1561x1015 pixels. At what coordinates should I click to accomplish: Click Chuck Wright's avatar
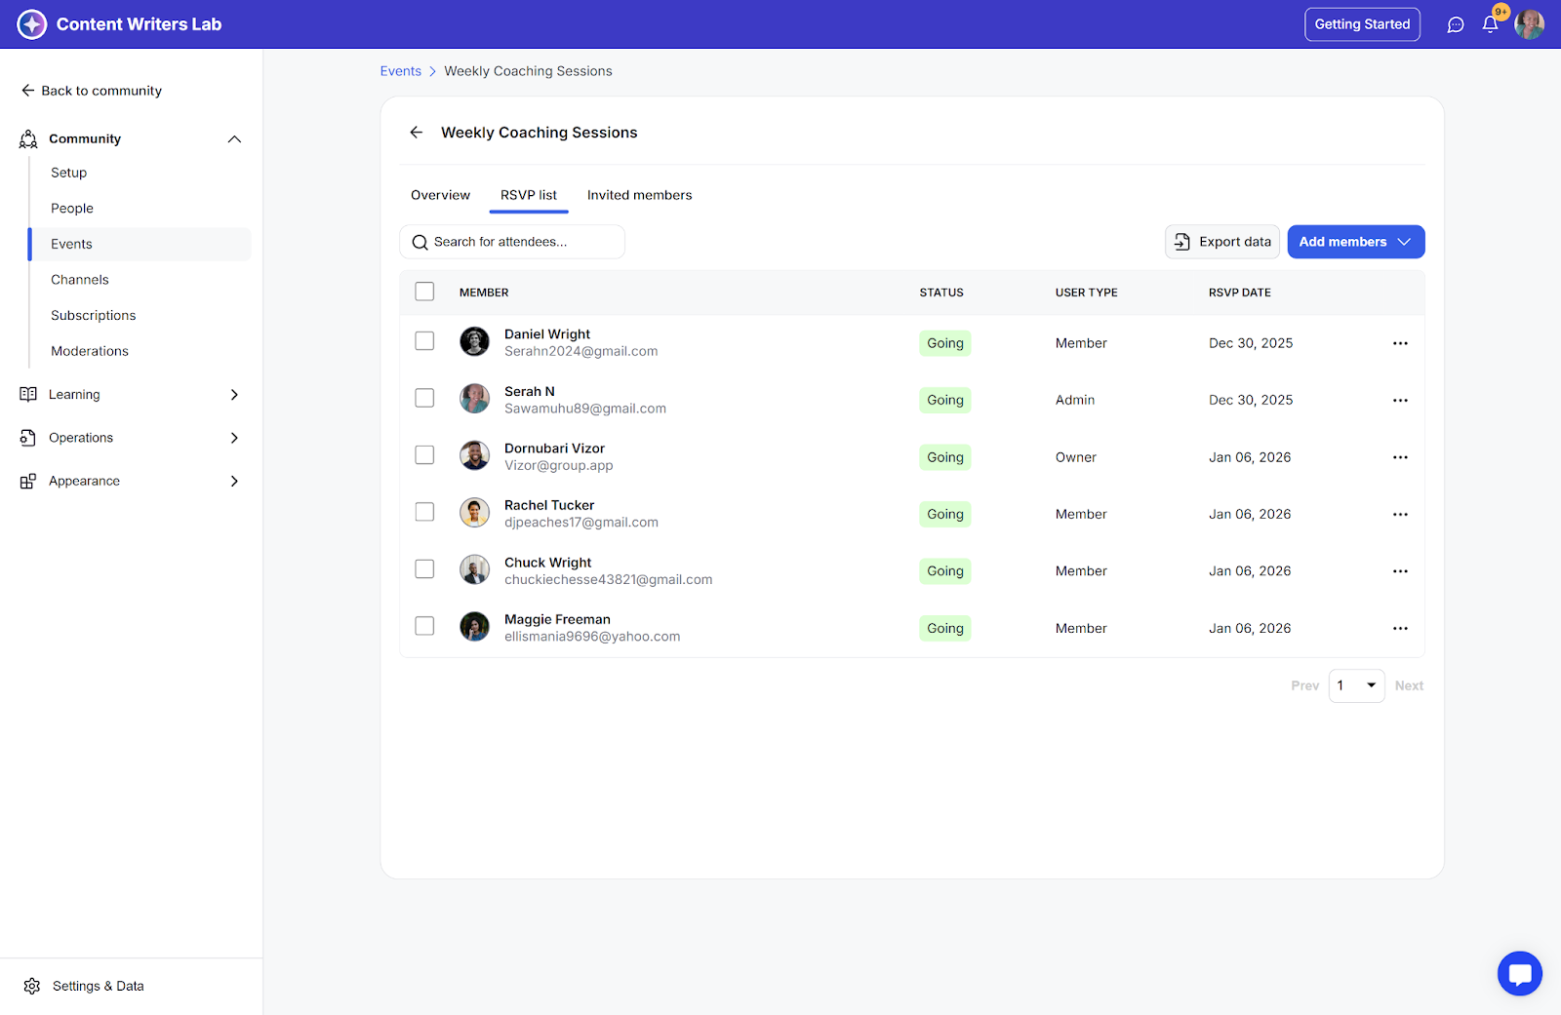click(x=475, y=569)
